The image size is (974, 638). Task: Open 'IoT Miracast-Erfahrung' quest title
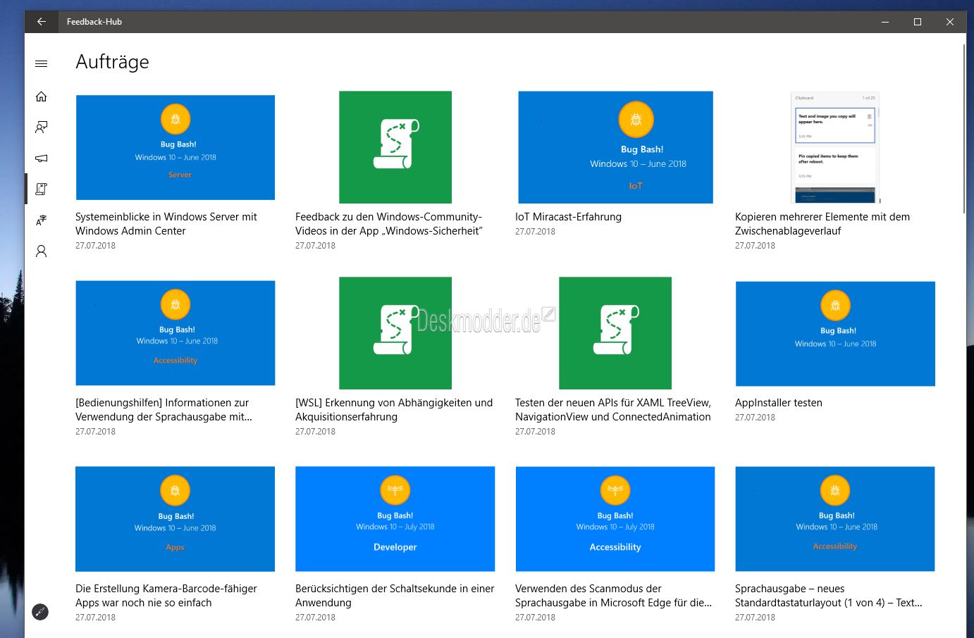click(x=568, y=217)
